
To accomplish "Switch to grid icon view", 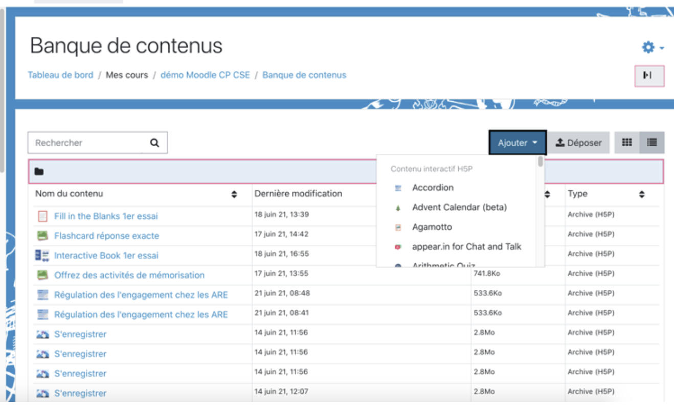I will click(627, 143).
